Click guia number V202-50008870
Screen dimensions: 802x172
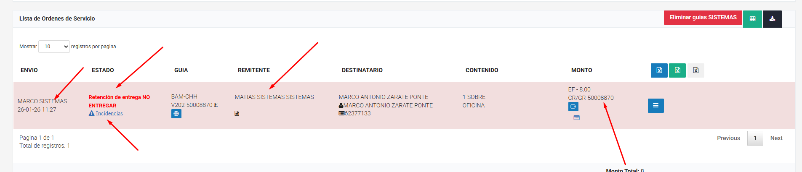pyautogui.click(x=192, y=105)
